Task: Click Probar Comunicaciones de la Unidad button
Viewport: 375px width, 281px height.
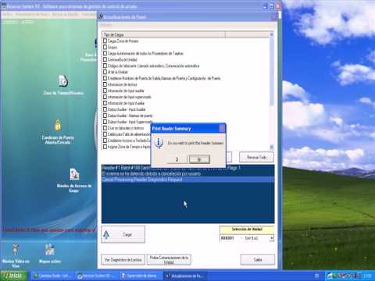Action: coord(169,260)
